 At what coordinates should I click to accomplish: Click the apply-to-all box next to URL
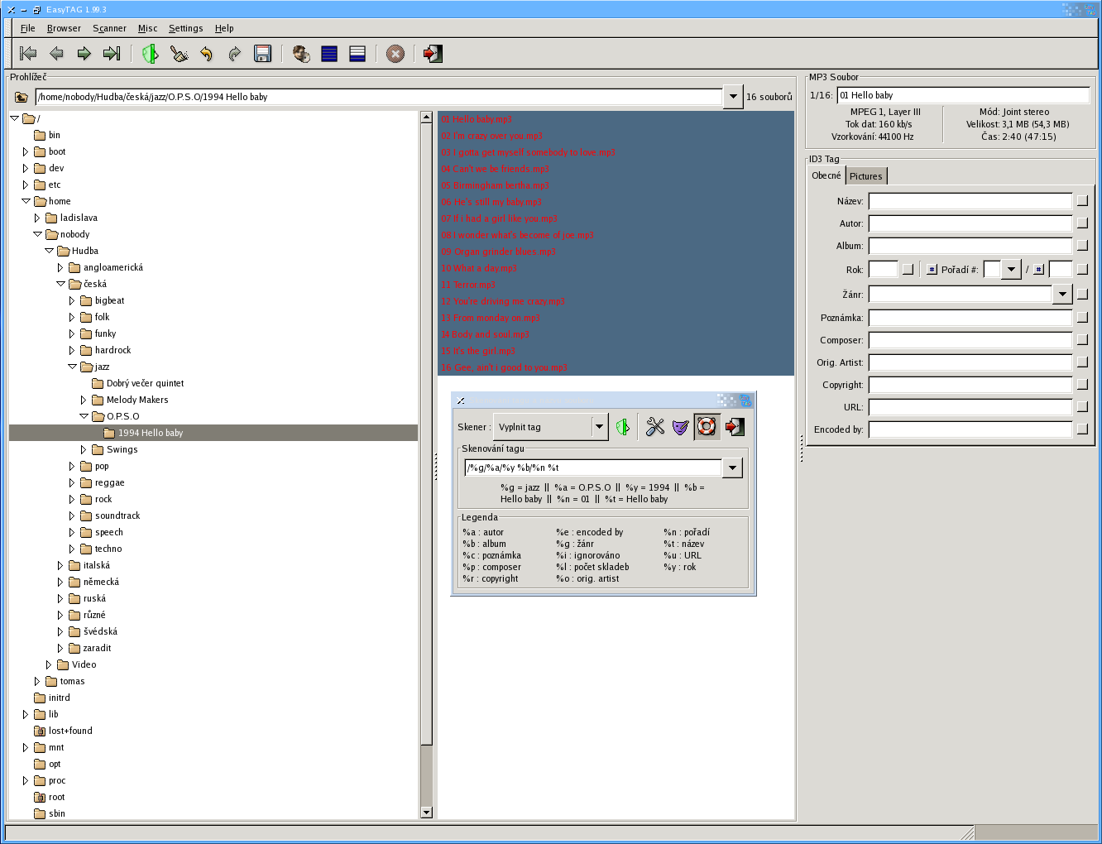click(1082, 407)
